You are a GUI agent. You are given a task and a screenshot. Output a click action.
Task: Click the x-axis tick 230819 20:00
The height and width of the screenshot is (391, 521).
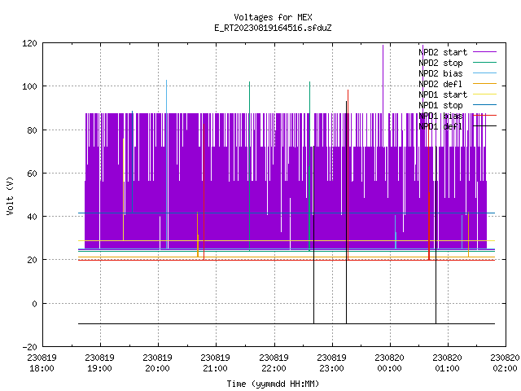pos(157,363)
